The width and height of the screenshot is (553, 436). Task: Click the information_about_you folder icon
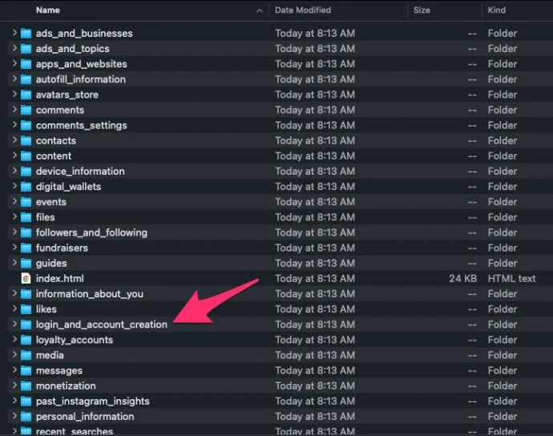[x=26, y=294]
